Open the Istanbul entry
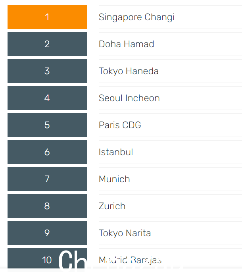242x274 pixels. click(x=116, y=152)
